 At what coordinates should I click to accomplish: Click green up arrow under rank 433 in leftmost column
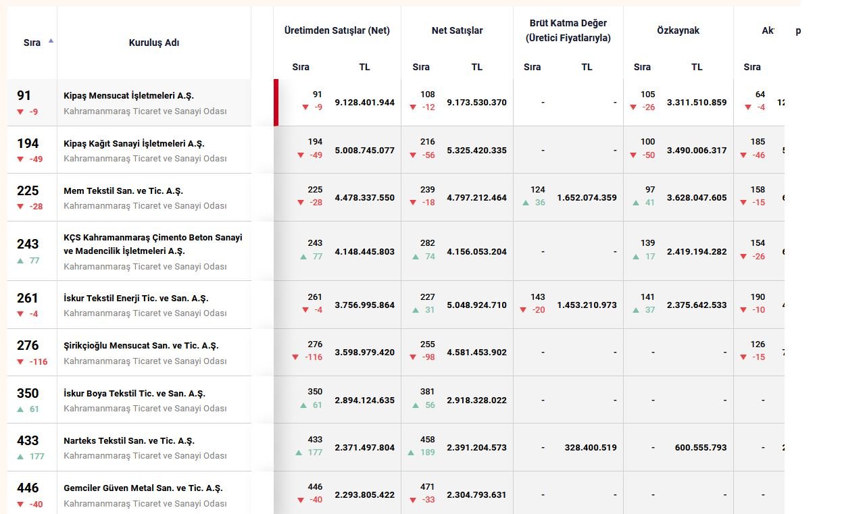20,457
